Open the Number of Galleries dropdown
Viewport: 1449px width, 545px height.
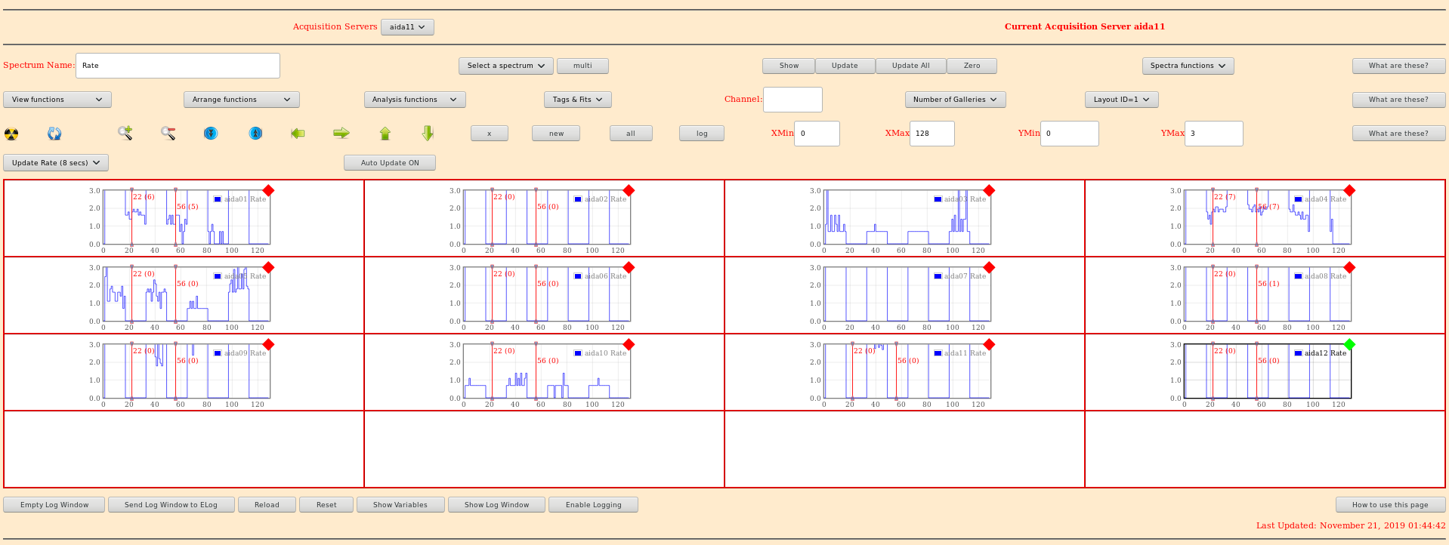coord(955,100)
